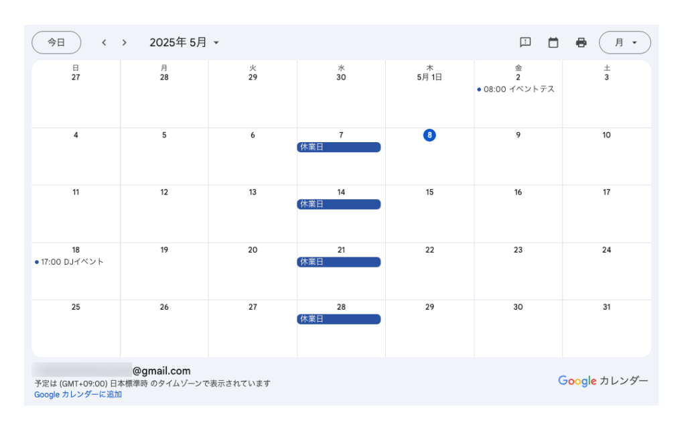Open the calendar icon in the toolbar

point(553,42)
